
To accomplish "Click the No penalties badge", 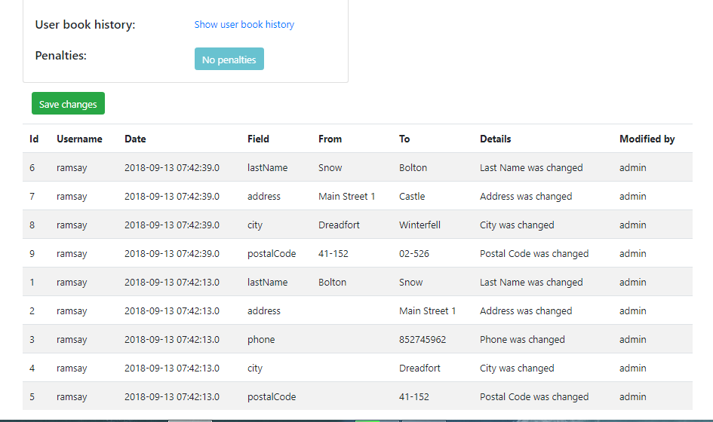I will point(229,60).
